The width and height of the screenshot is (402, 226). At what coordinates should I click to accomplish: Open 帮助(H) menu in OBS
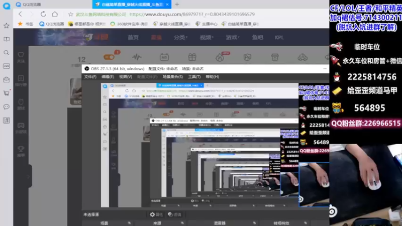tap(212, 77)
